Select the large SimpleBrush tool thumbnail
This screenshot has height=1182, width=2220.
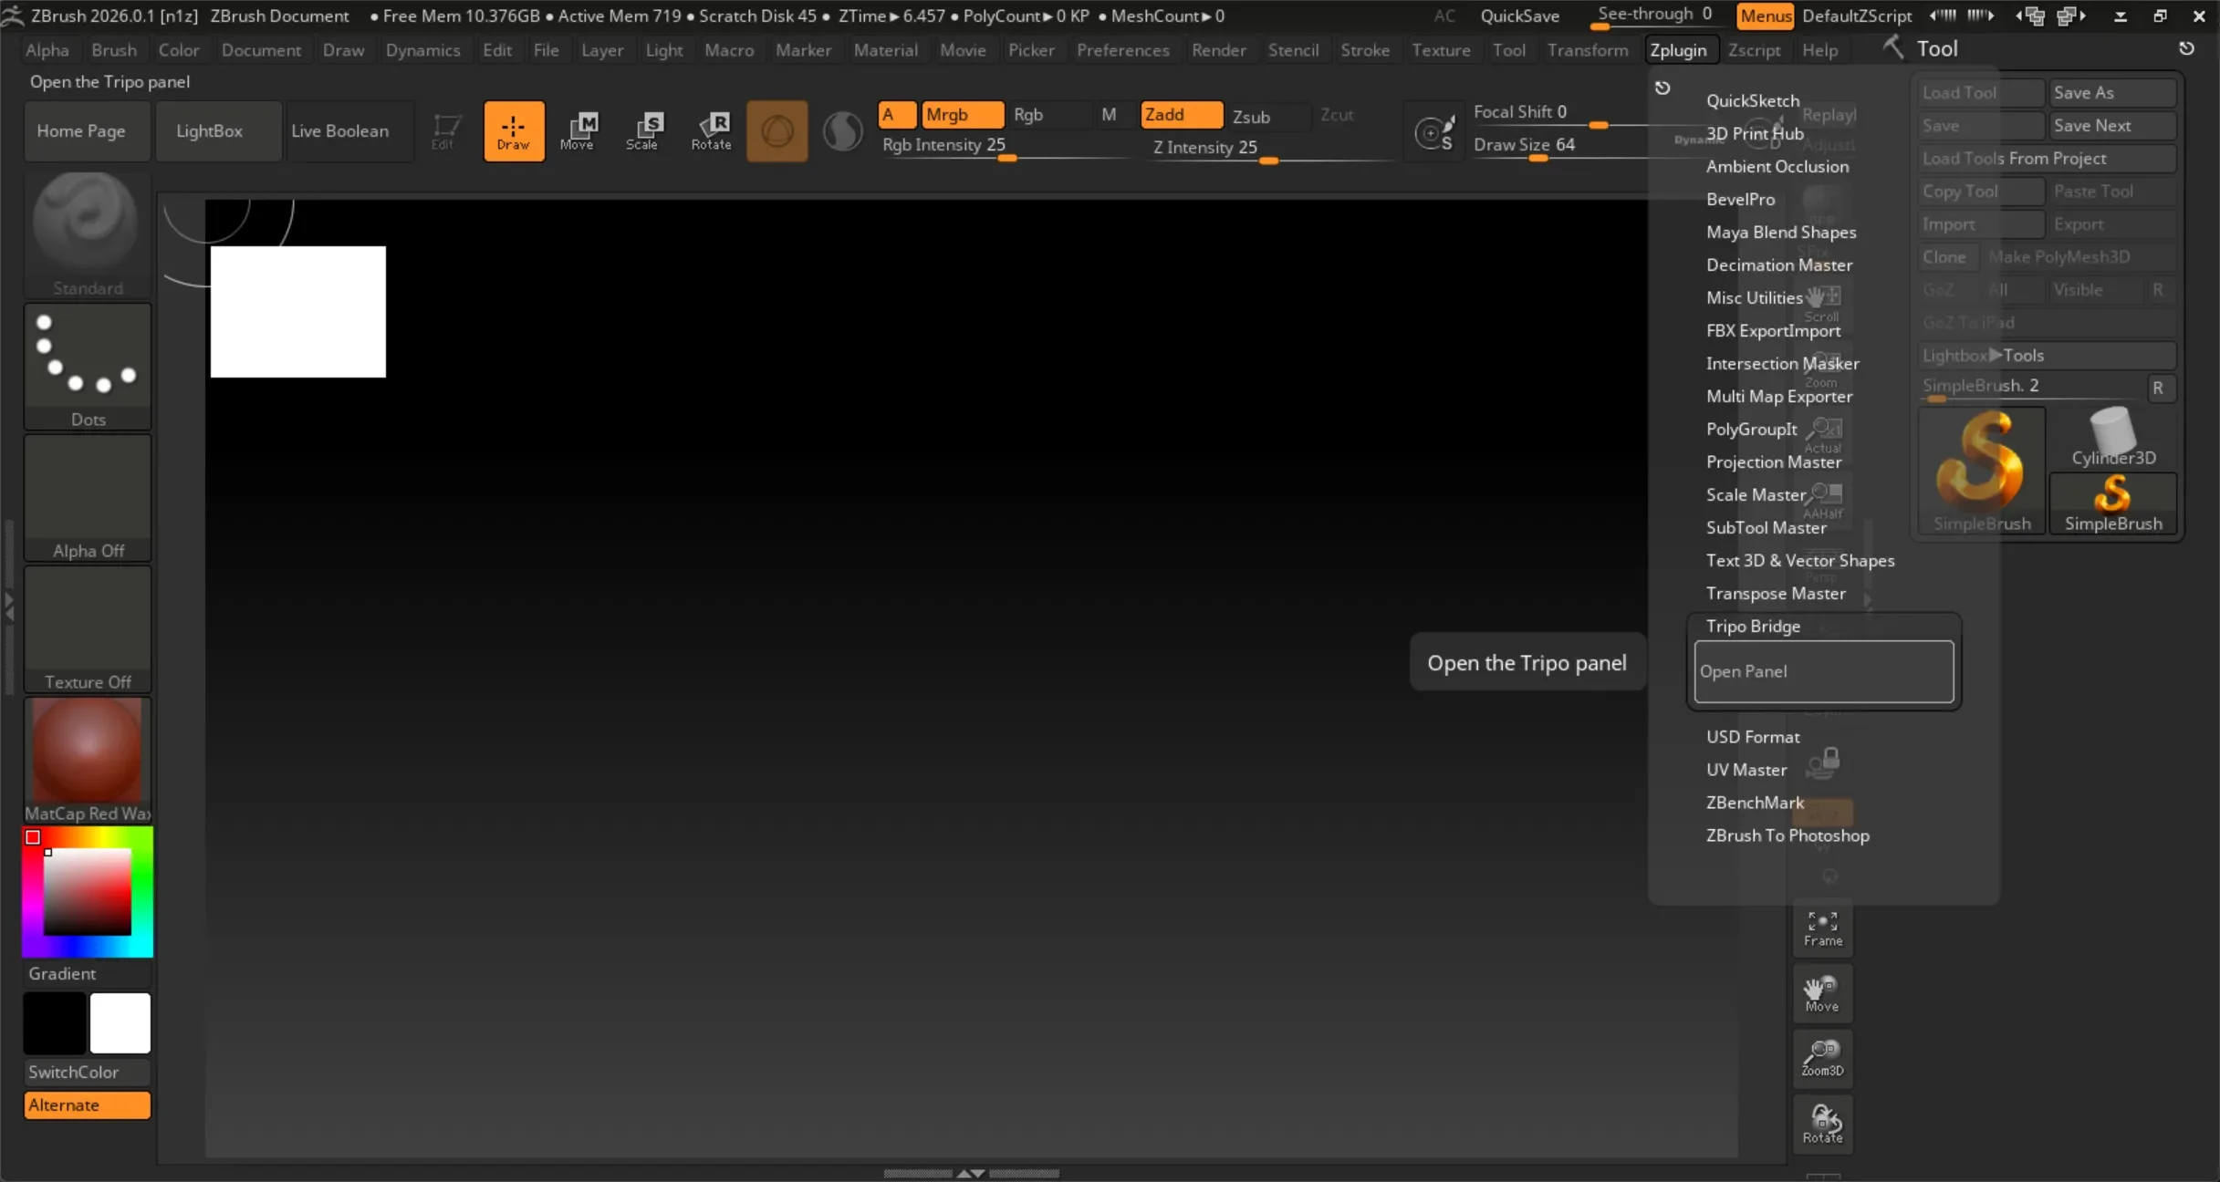[x=1982, y=470]
